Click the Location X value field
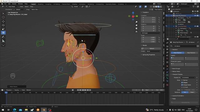 click(148, 18)
